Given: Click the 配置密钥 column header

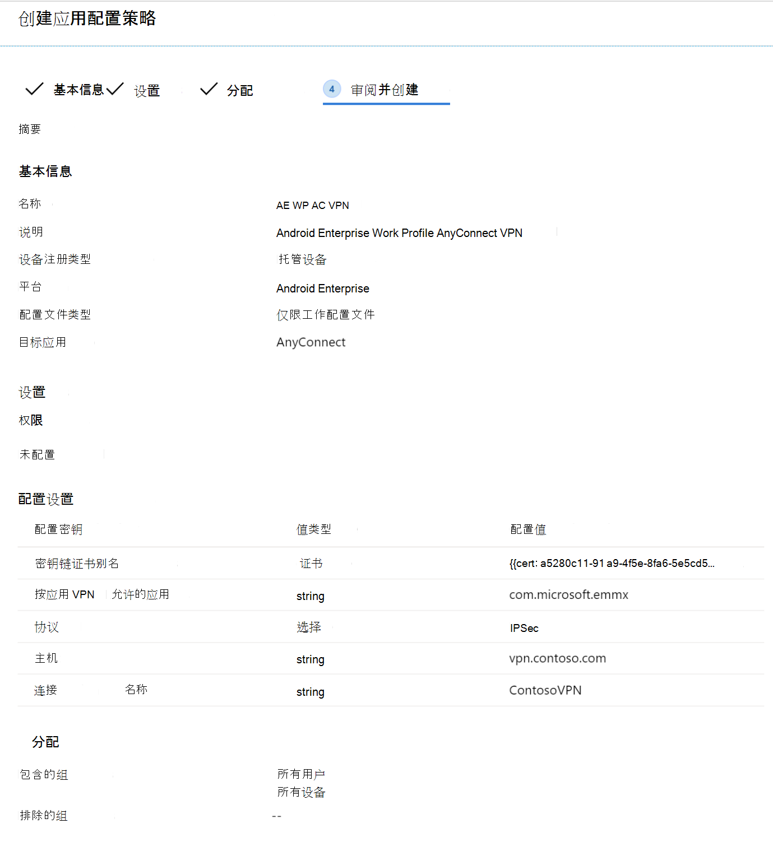Looking at the screenshot, I should pos(59,529).
